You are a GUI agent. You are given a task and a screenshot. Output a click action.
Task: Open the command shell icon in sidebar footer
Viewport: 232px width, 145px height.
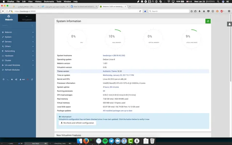(x=8, y=79)
